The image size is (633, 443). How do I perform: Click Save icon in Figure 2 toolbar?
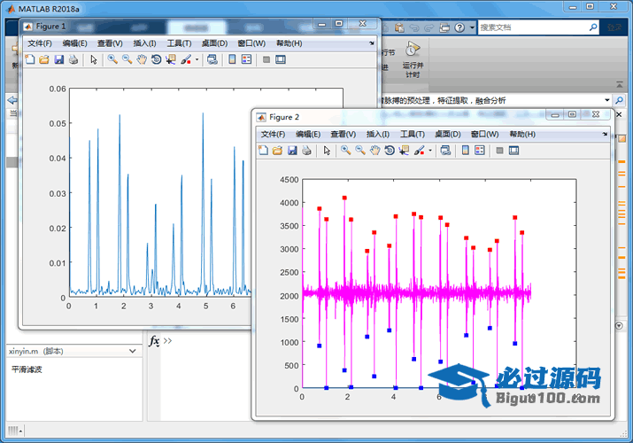[x=292, y=151]
